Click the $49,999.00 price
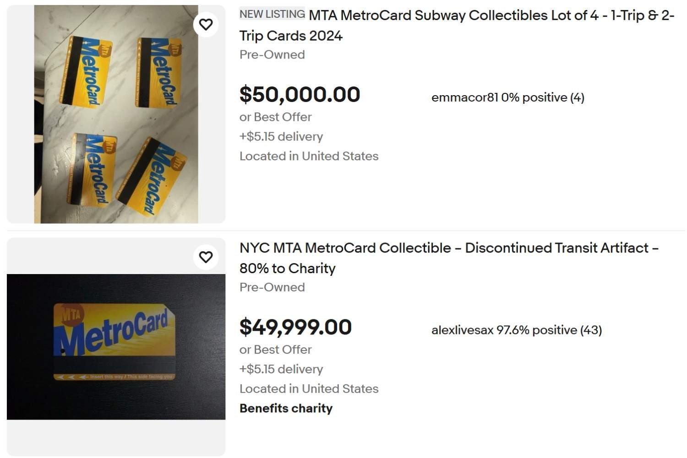687x458 pixels. 295,328
